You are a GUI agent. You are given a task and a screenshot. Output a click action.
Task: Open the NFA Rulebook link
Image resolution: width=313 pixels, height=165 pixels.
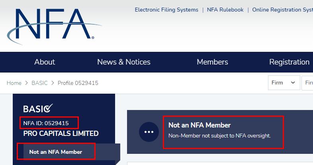[x=225, y=10]
